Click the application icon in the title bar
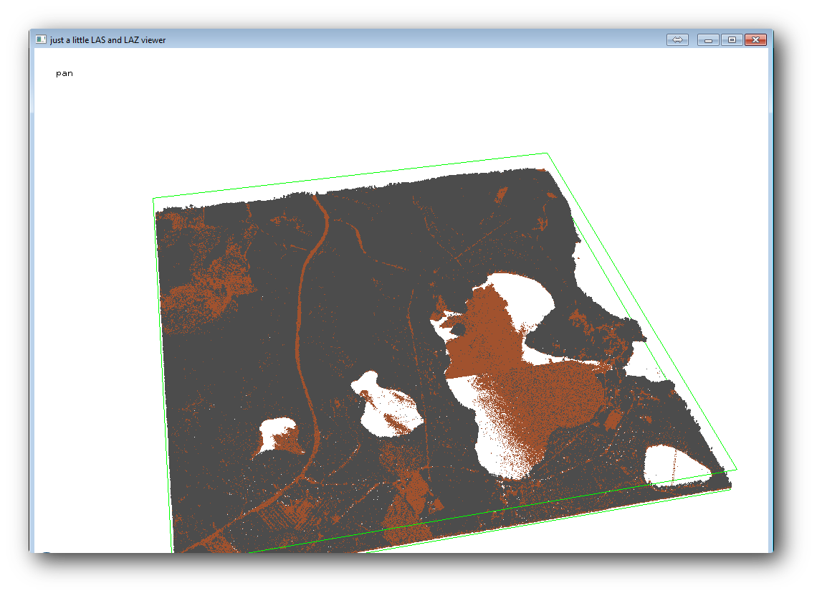 (x=42, y=40)
